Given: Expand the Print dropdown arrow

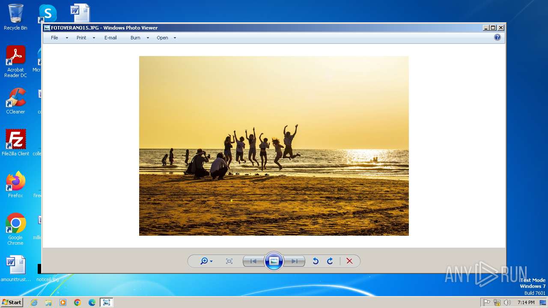Looking at the screenshot, I should (94, 38).
